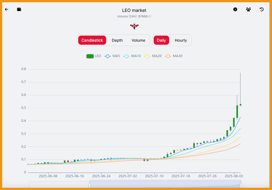This screenshot has width=272, height=190.
Task: Go back with the left arrow icon
Action: (7, 9)
